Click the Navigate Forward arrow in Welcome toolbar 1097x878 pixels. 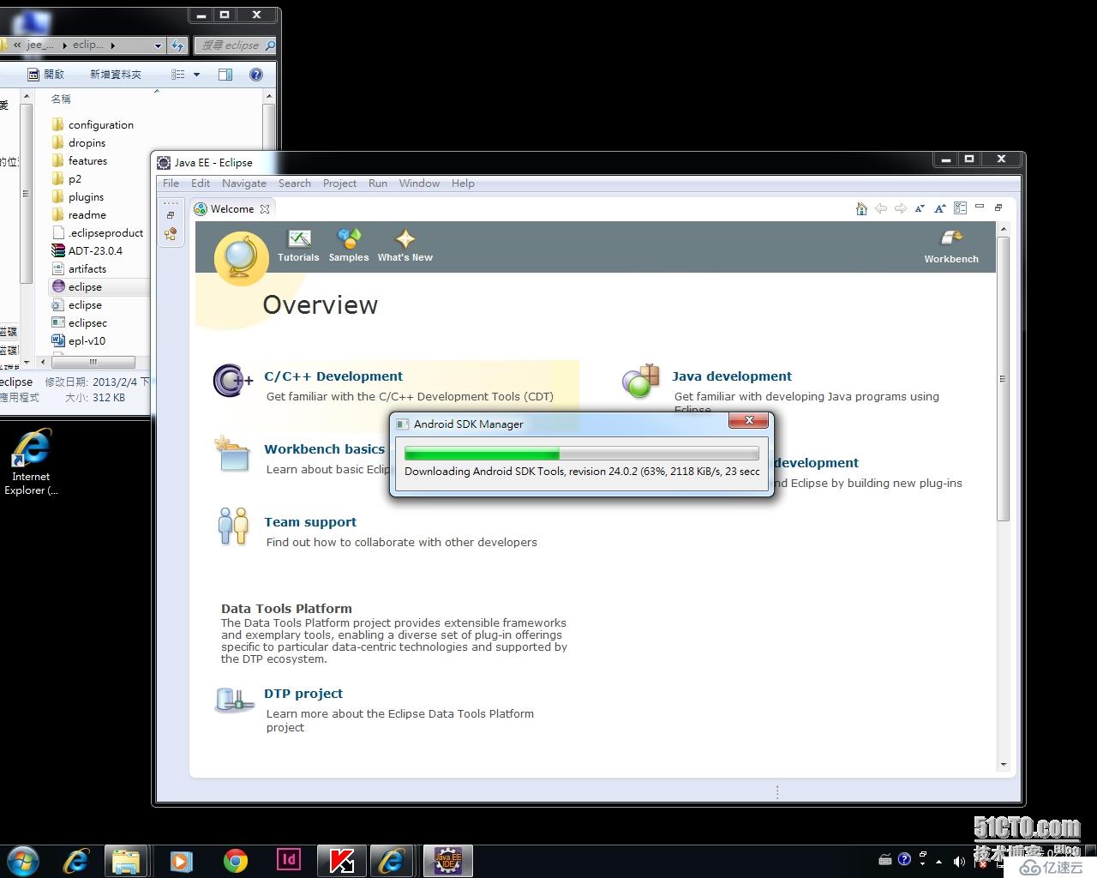(x=900, y=208)
